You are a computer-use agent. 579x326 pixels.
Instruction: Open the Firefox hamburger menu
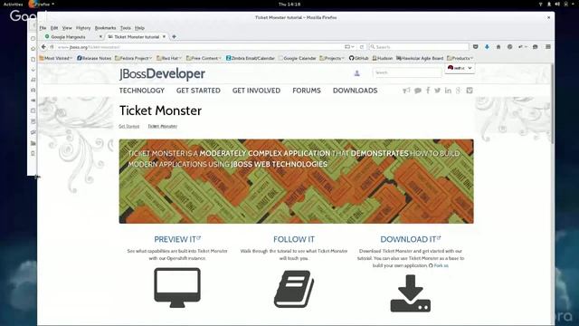click(548, 47)
